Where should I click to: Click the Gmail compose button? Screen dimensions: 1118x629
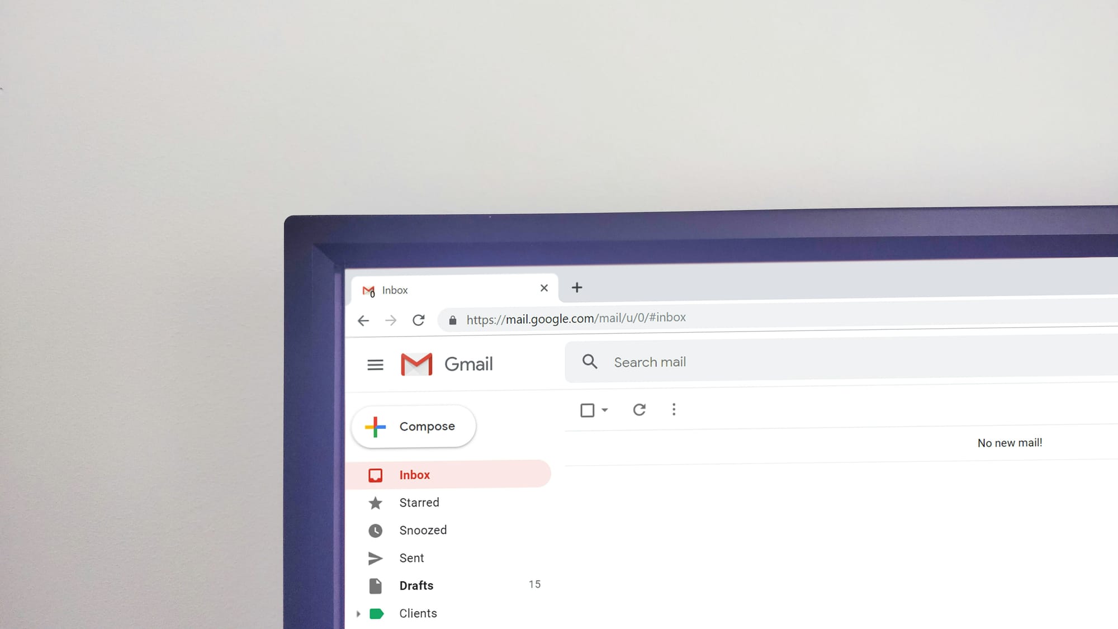click(x=413, y=425)
